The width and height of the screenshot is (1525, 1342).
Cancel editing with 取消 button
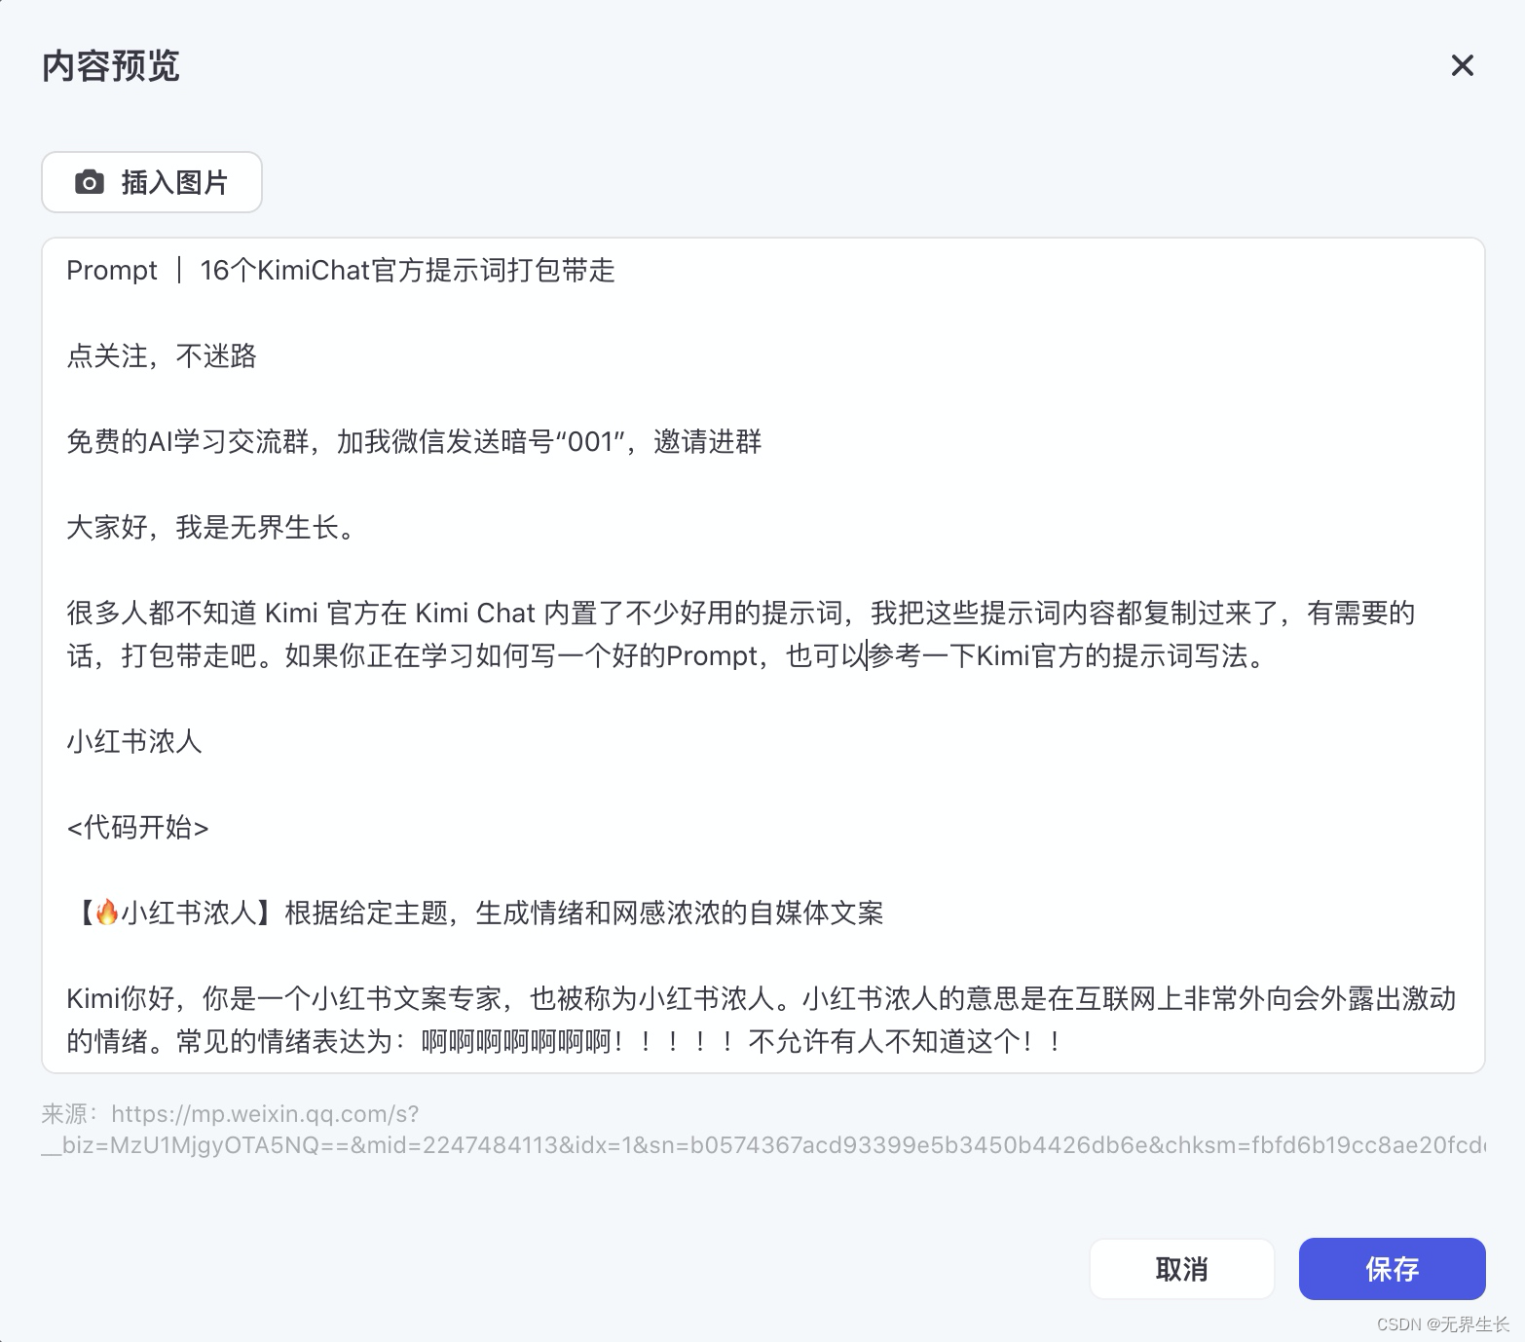[x=1181, y=1268]
